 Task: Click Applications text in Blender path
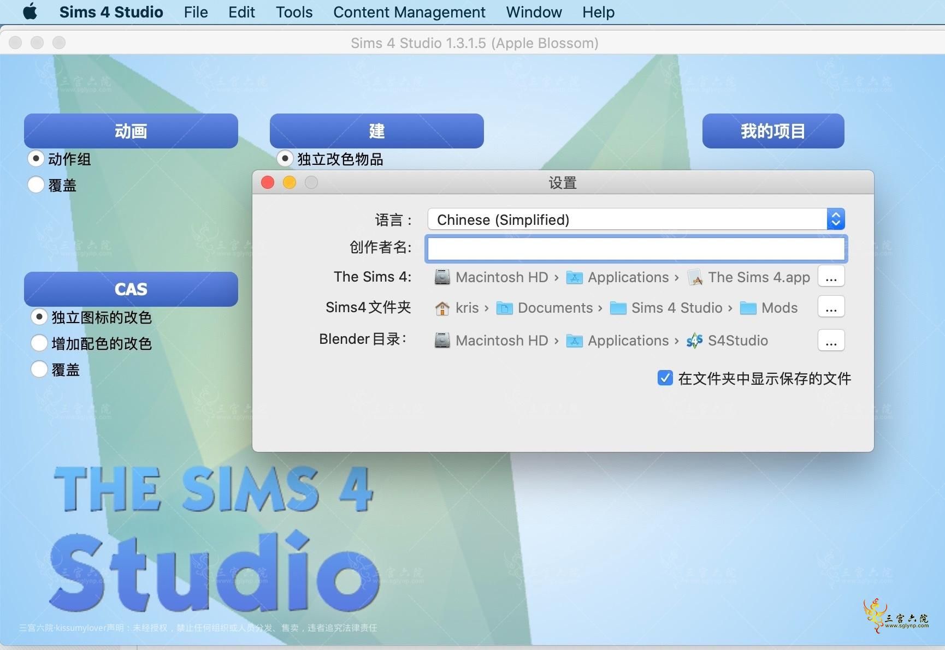pos(628,341)
